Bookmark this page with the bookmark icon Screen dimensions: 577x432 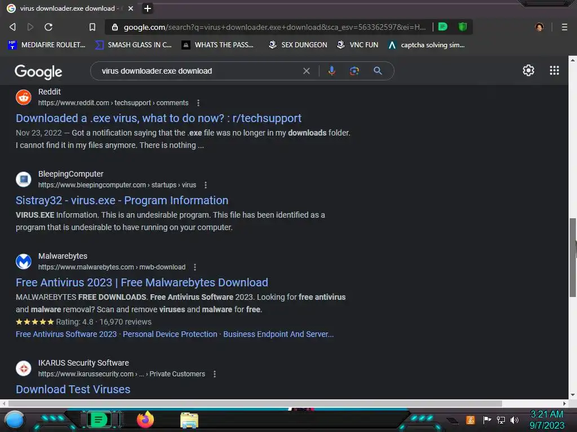click(92, 27)
